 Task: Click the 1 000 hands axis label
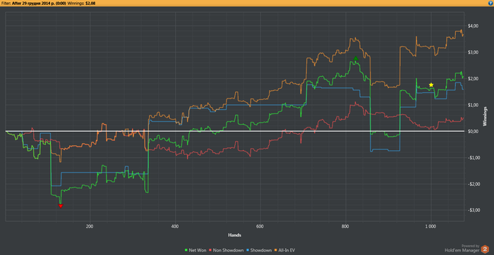click(x=430, y=226)
